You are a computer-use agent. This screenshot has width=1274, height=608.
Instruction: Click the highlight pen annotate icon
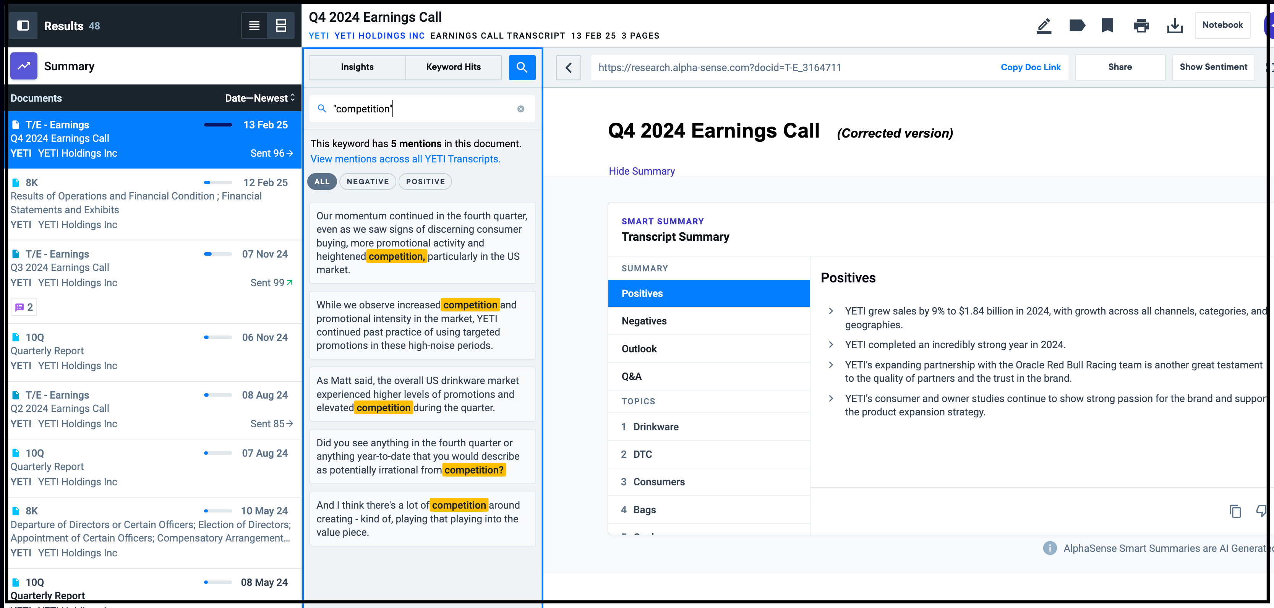coord(1044,25)
